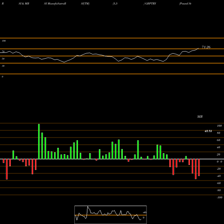The height and width of the screenshot is (224, 224).
Task: Click the -100 label on the MR right axis
Action: click(220, 198)
